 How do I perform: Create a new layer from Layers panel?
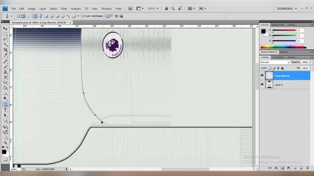click(301, 168)
